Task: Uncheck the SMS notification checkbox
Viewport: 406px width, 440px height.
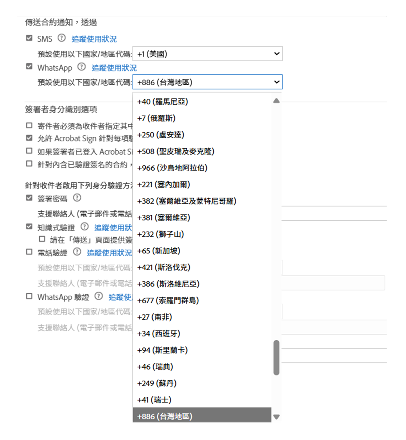Action: (x=29, y=38)
